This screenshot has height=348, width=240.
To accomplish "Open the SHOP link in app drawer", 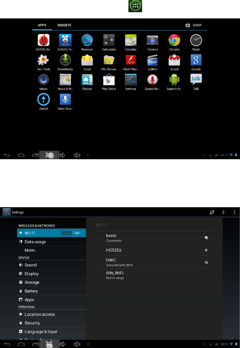I will [194, 25].
